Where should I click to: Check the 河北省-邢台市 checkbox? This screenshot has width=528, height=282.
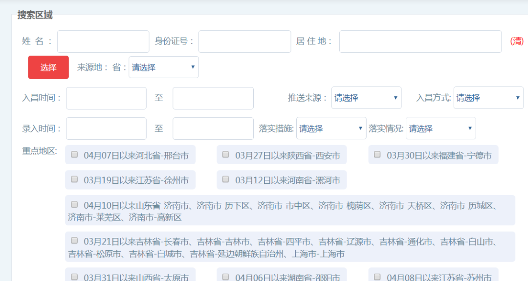[74, 154]
